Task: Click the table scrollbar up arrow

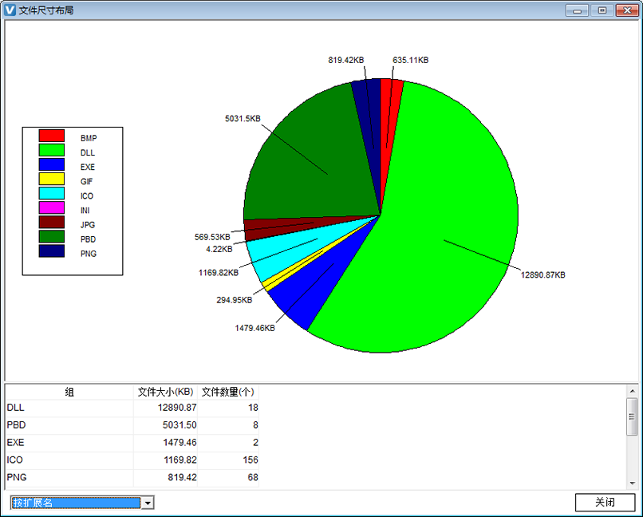Action: click(x=632, y=391)
